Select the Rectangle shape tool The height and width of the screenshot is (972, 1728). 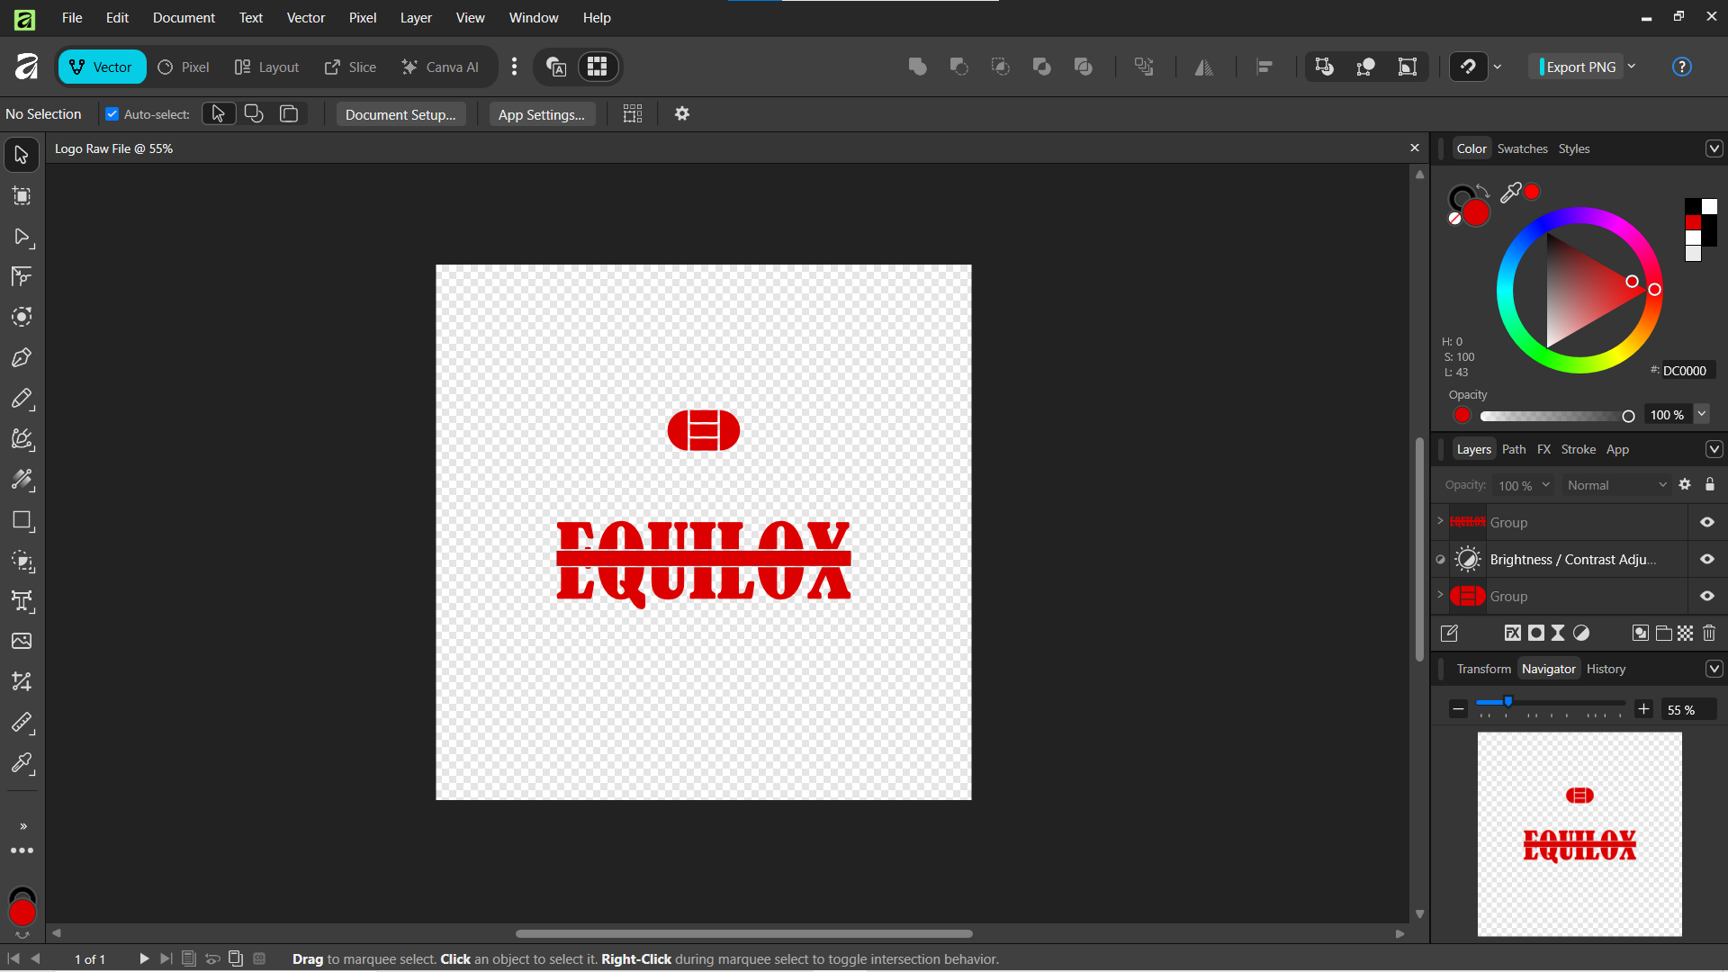pyautogui.click(x=22, y=520)
